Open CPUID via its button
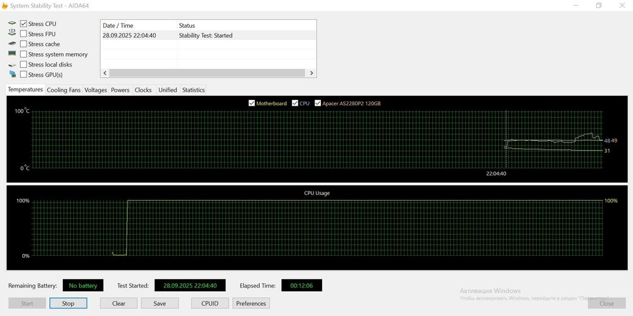633x316 pixels. (x=210, y=303)
